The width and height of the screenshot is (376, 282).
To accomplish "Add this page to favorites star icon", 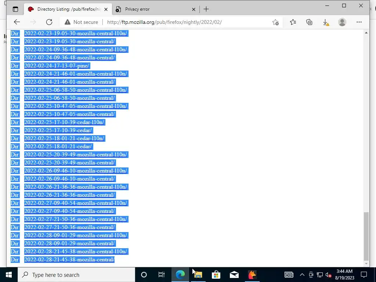I will tap(275, 22).
